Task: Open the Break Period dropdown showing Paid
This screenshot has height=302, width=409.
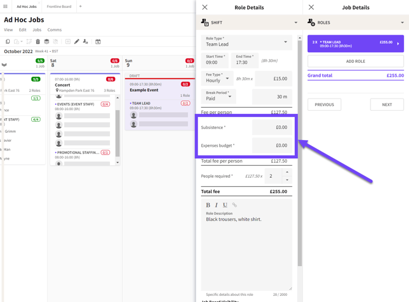Action: tap(219, 96)
